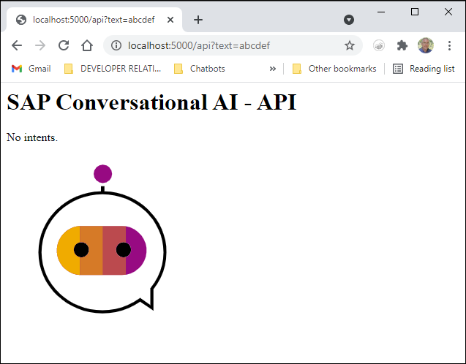Image resolution: width=466 pixels, height=364 pixels.
Task: Go back to the previous page
Action: click(17, 45)
